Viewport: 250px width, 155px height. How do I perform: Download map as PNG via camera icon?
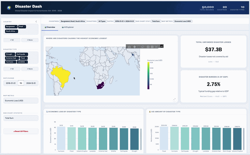129,47
